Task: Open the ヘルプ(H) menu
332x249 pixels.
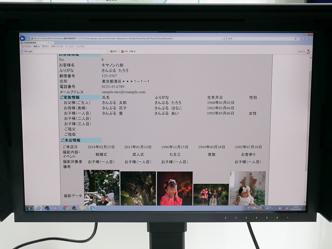Action: (x=80, y=46)
